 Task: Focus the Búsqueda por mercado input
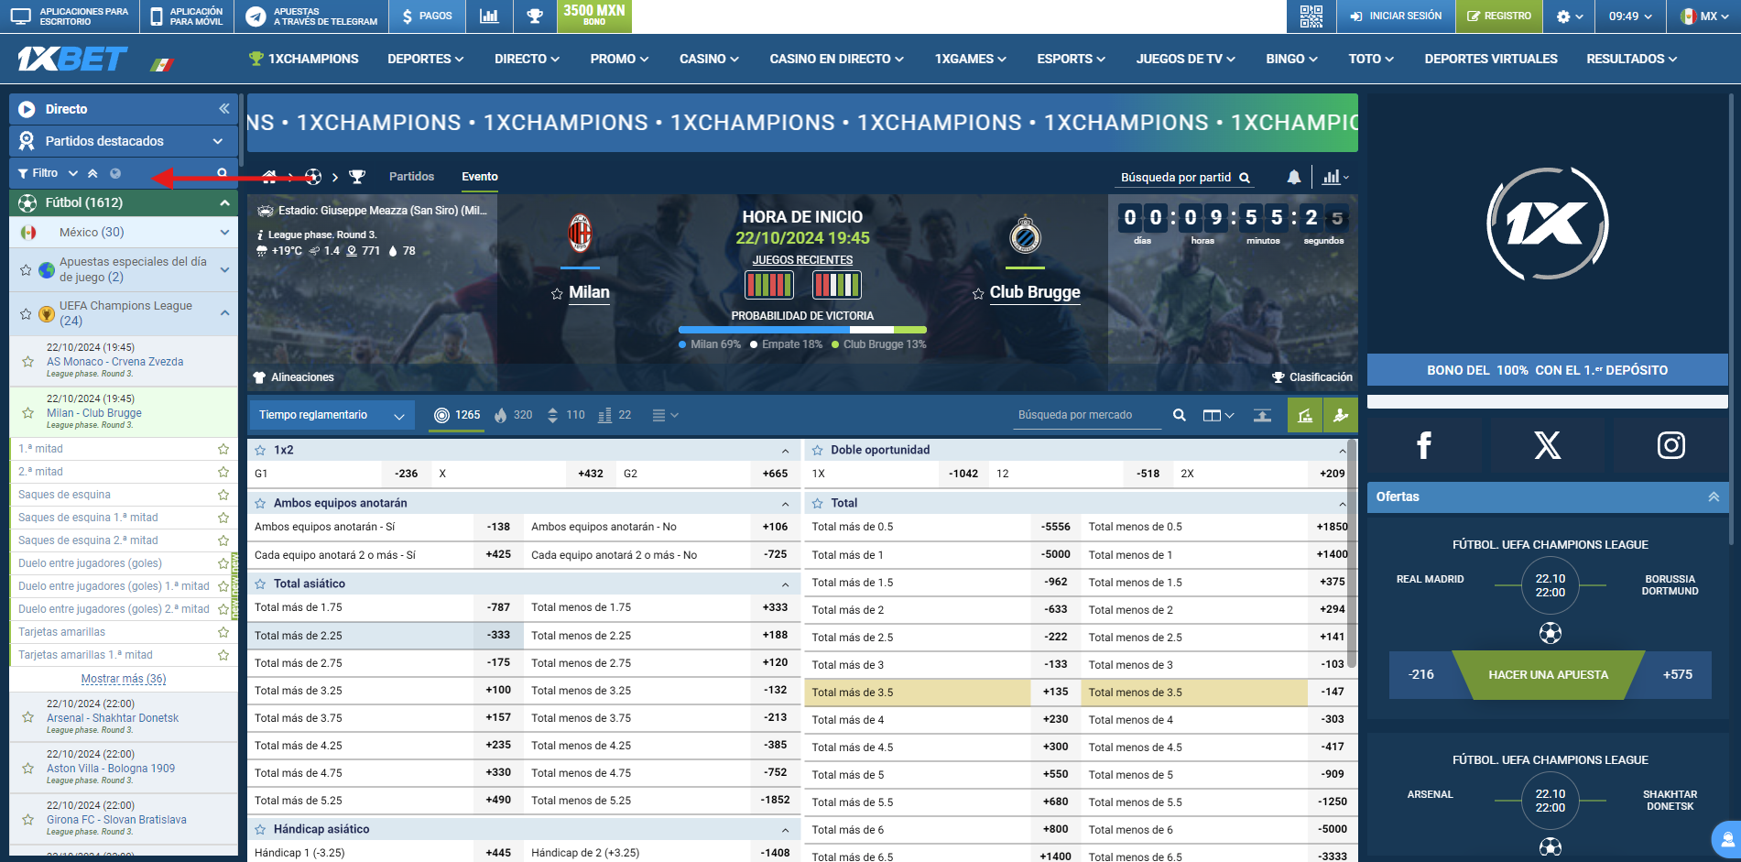[1087, 415]
